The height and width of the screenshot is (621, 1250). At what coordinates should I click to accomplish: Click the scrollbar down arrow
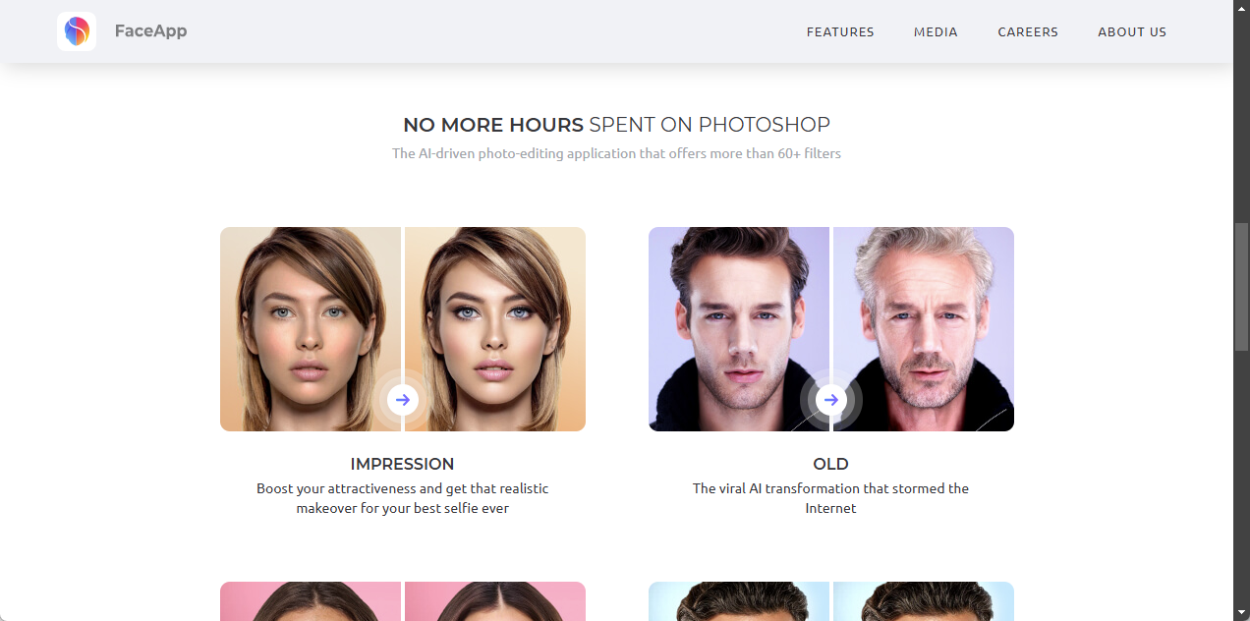click(x=1241, y=612)
